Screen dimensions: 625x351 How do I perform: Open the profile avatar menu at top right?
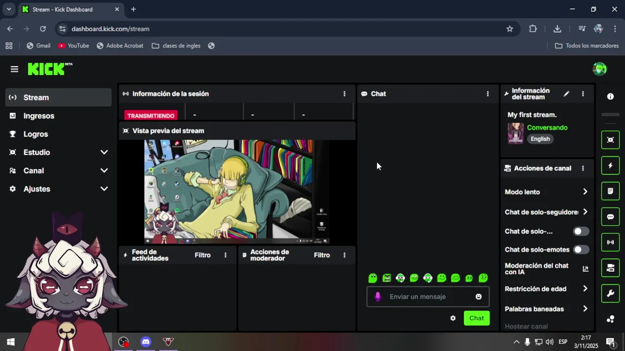[600, 69]
